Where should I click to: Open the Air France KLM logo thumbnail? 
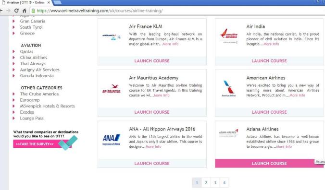pos(112,37)
